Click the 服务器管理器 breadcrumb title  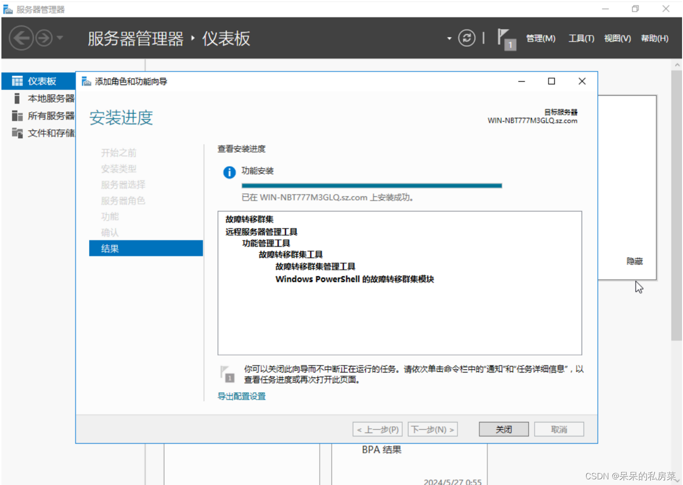coord(136,39)
